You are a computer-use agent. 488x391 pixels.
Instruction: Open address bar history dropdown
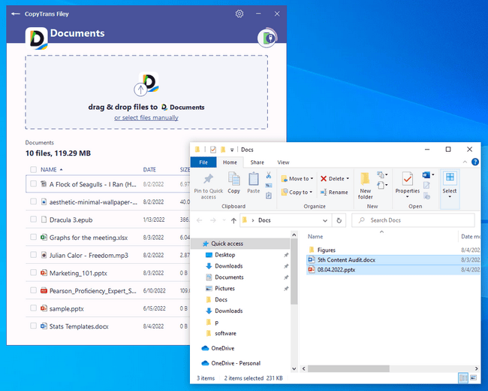point(325,220)
